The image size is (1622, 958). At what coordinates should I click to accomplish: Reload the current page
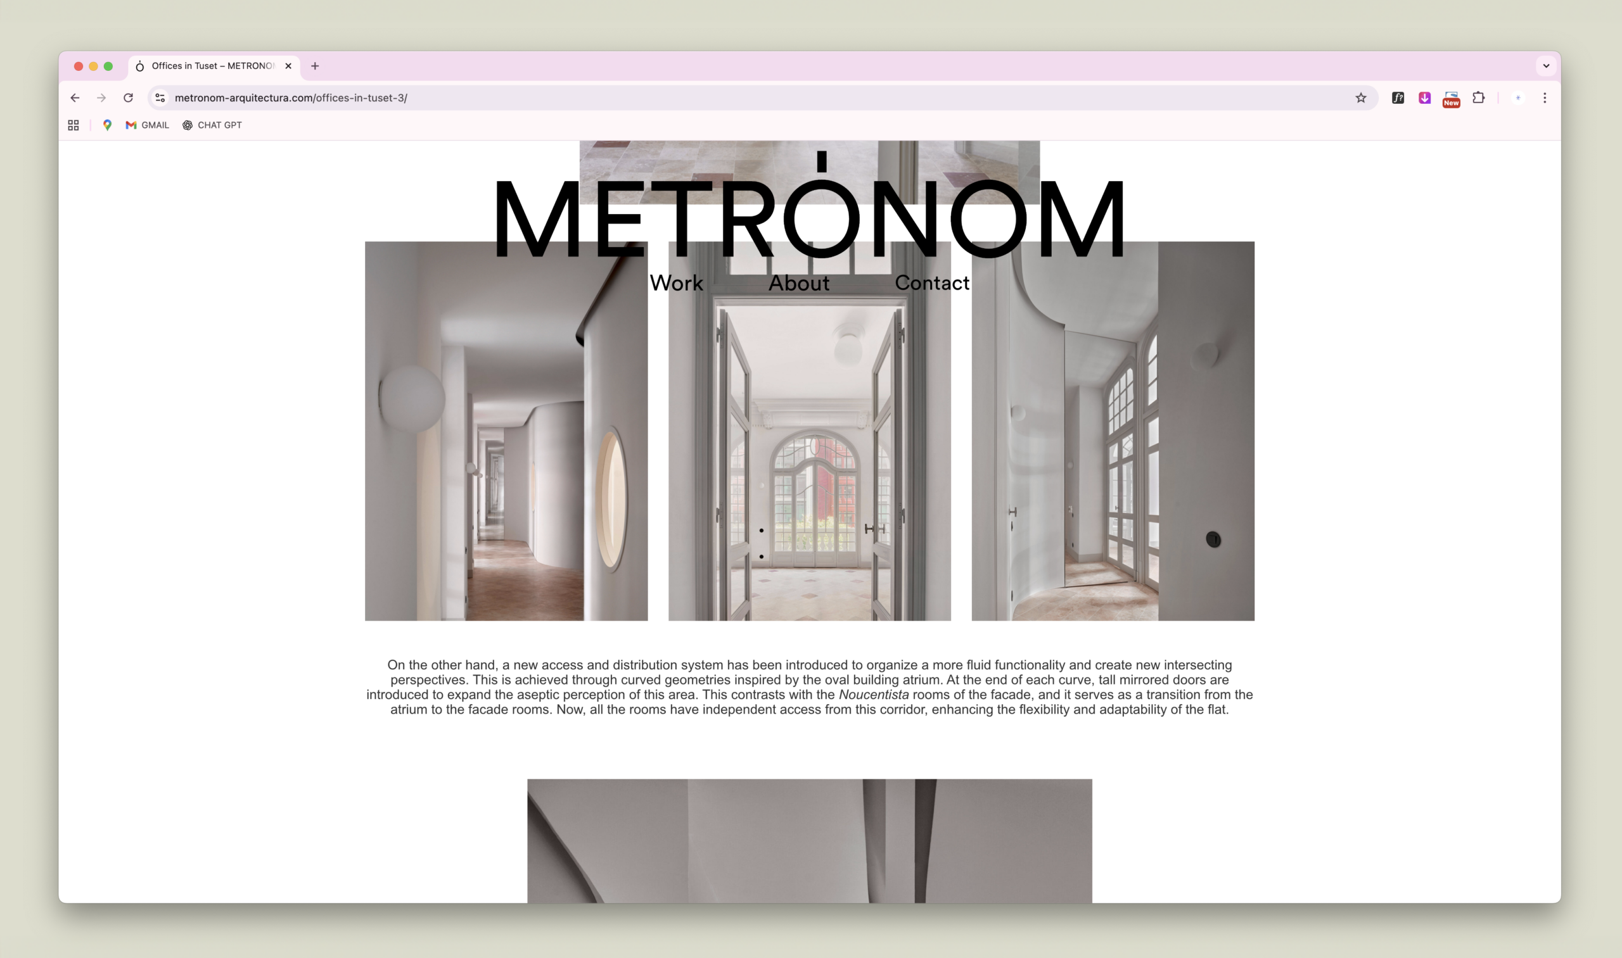pos(128,98)
